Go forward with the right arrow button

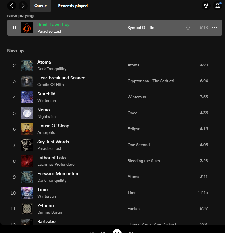click(x=23, y=5)
